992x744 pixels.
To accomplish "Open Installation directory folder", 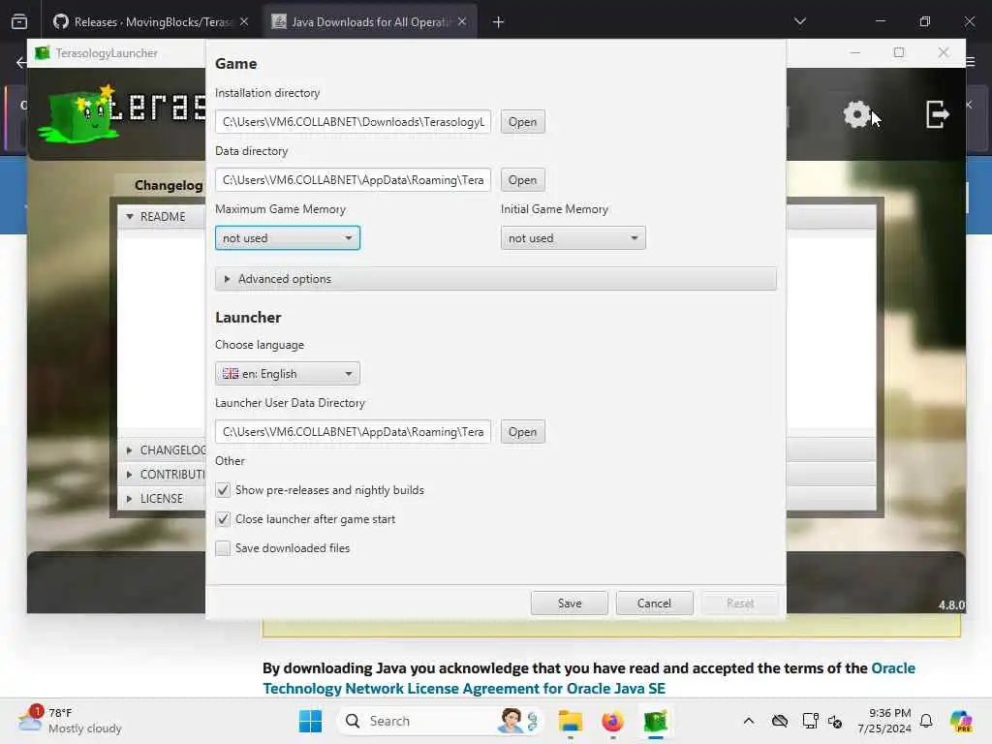I will point(522,122).
